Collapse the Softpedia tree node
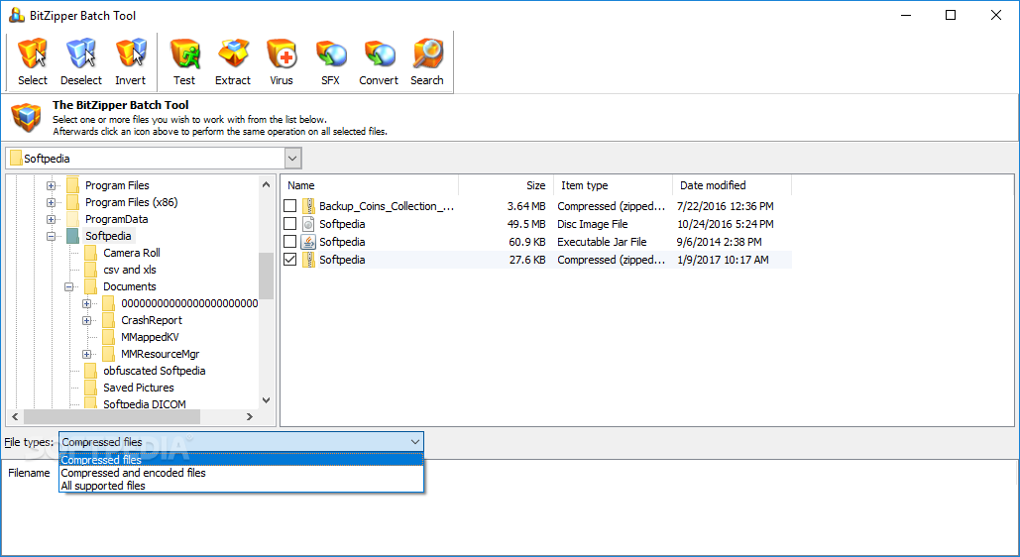1020x557 pixels. coord(51,236)
